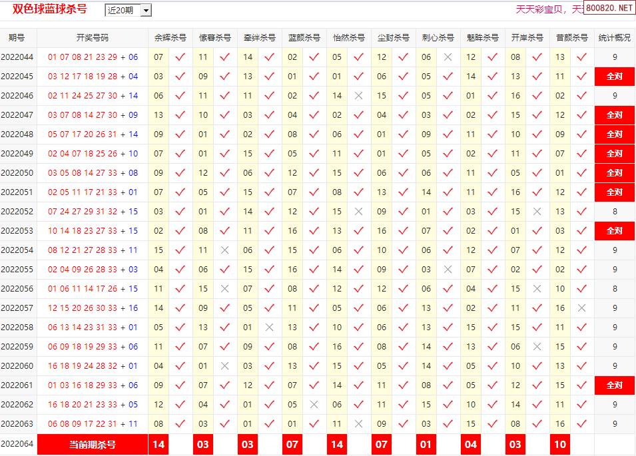Click red 04 under 魅眸杀号 in current row
This screenshot has height=456, width=636.
[471, 445]
